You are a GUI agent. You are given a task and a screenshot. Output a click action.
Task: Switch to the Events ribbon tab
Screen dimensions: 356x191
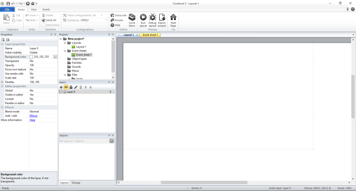point(46,9)
